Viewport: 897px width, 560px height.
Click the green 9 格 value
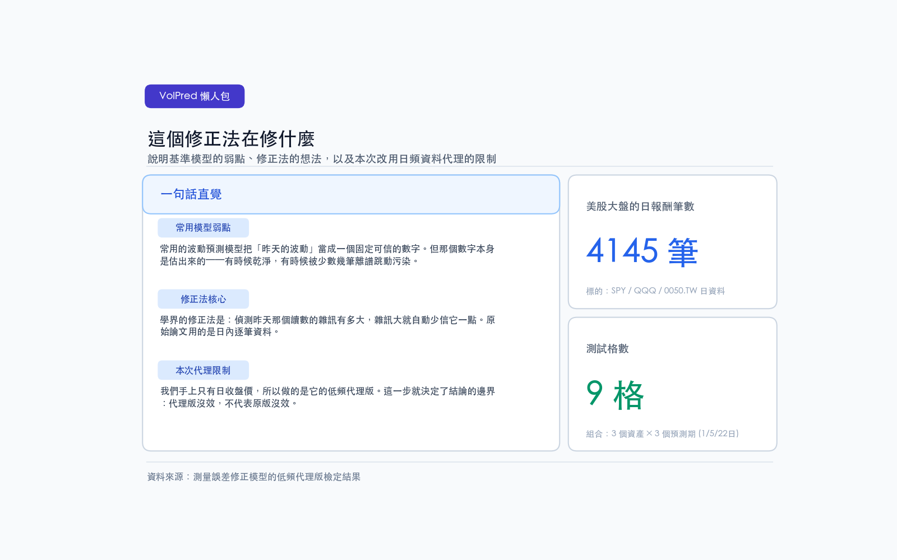pos(615,394)
